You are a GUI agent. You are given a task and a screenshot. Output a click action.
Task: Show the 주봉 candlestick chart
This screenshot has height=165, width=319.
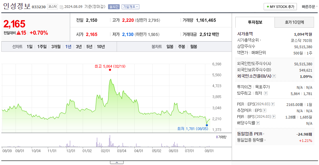click(x=182, y=47)
